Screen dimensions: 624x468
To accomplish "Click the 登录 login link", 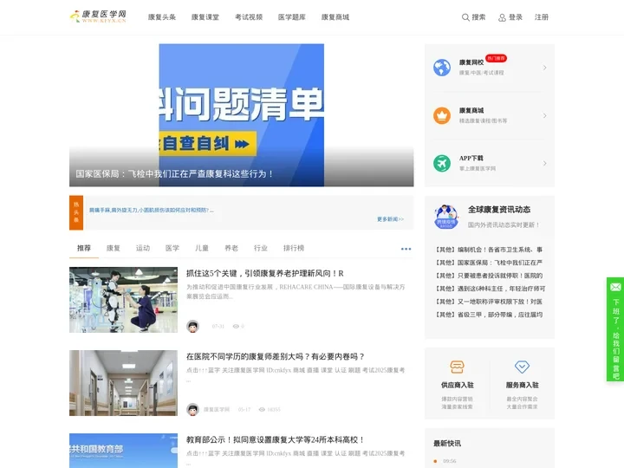I will tap(516, 17).
